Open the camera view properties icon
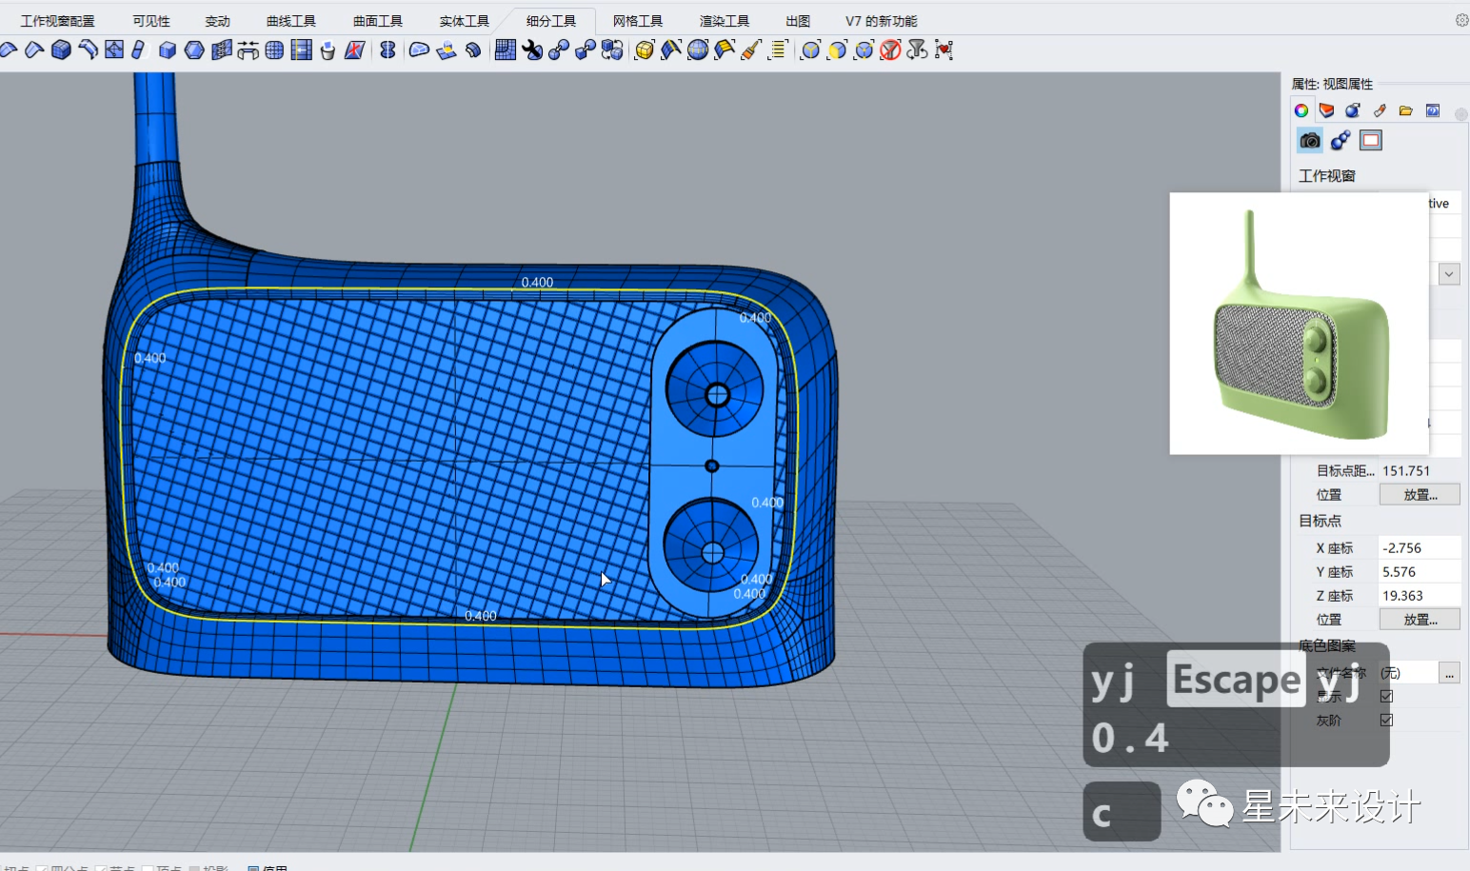The image size is (1470, 871). (x=1310, y=141)
